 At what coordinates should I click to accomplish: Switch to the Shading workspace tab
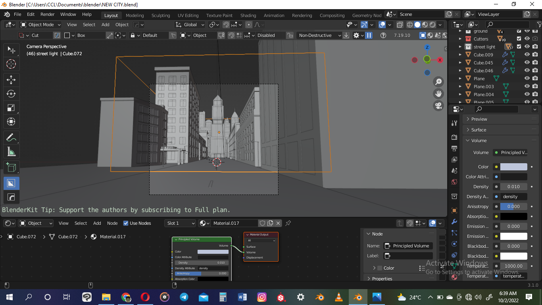[248, 15]
